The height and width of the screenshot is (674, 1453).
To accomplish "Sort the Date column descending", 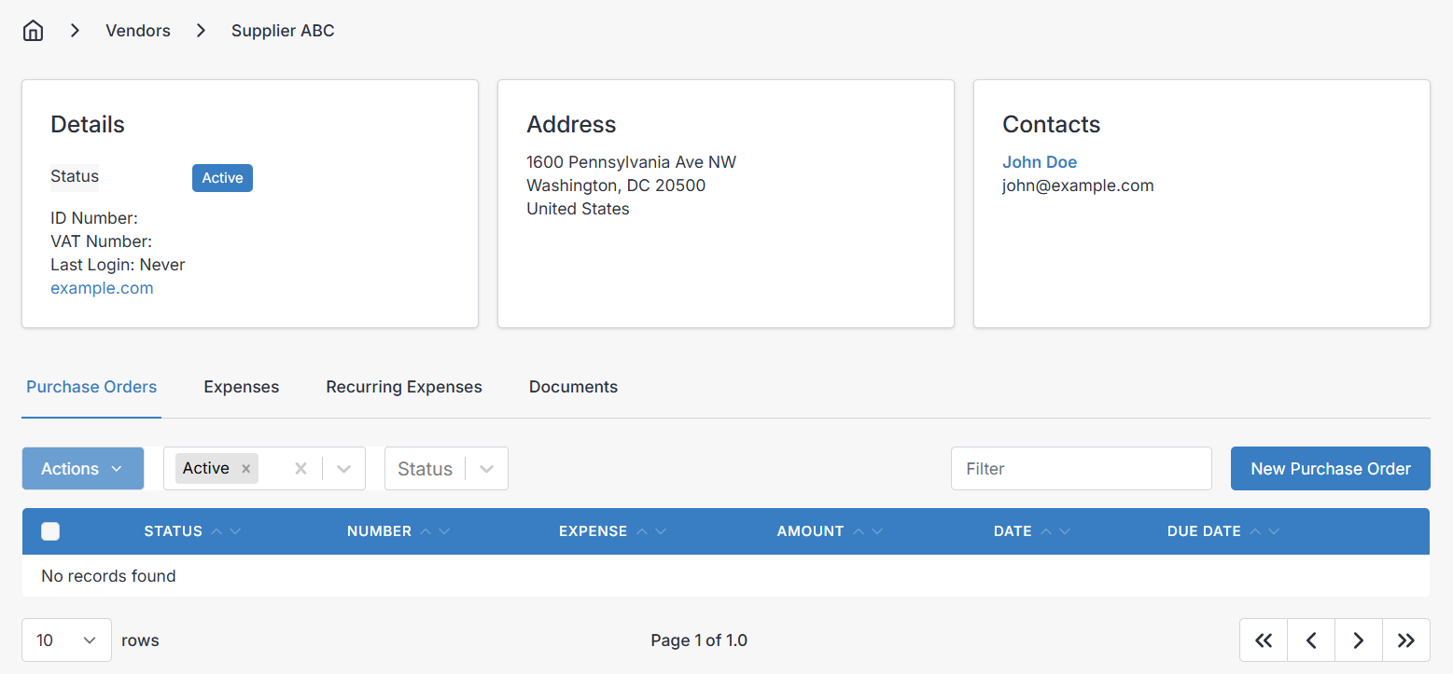I will [x=1066, y=530].
